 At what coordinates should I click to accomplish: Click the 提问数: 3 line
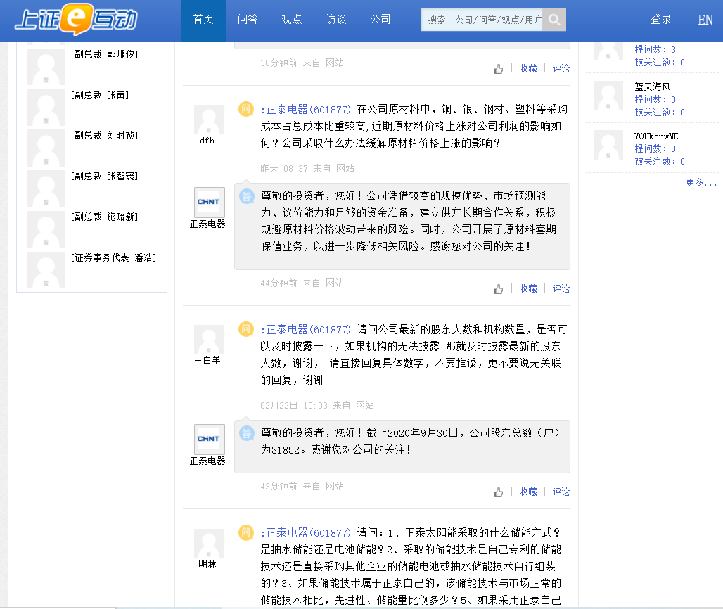(655, 50)
